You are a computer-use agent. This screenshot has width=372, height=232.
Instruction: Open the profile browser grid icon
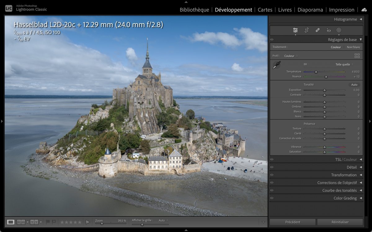click(x=357, y=56)
